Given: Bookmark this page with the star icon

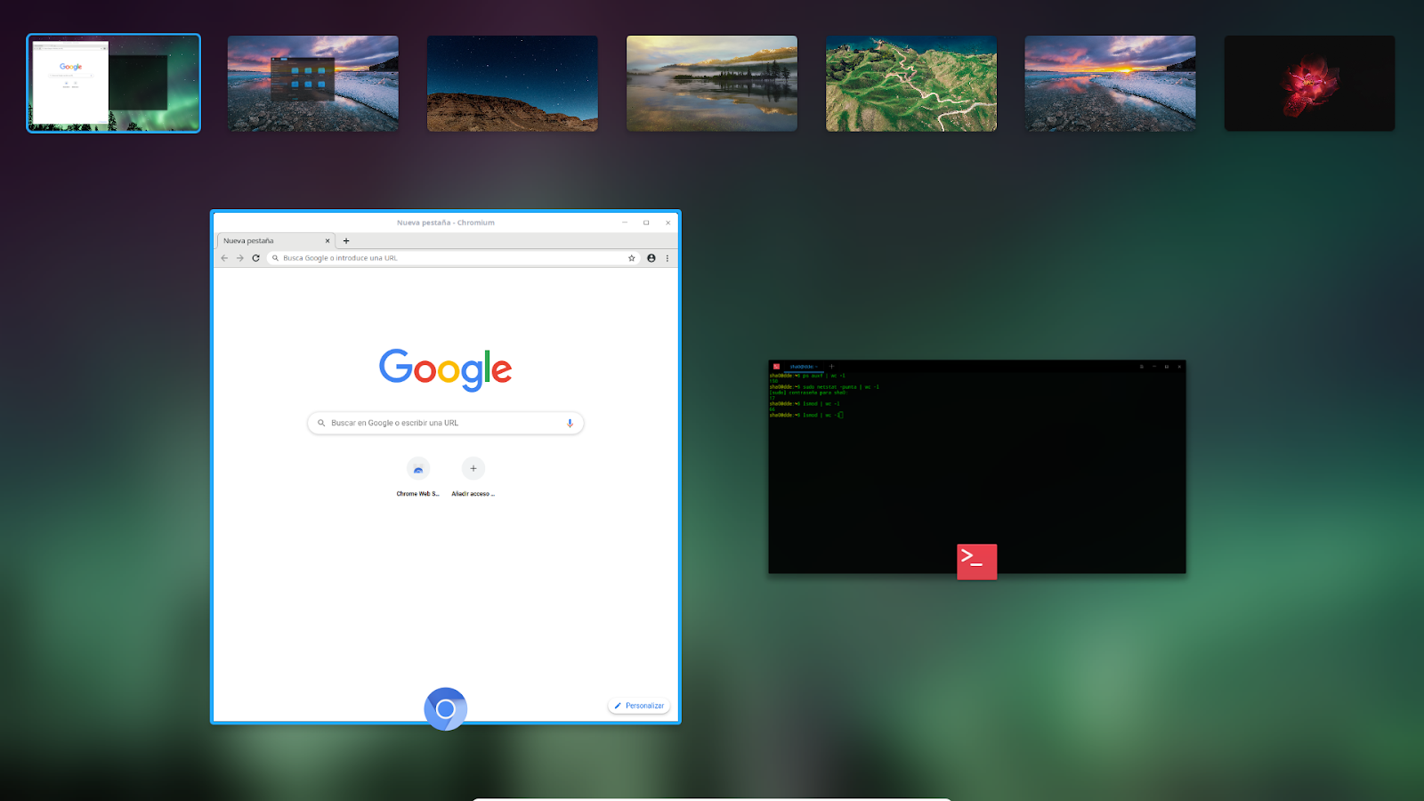Looking at the screenshot, I should pyautogui.click(x=632, y=258).
